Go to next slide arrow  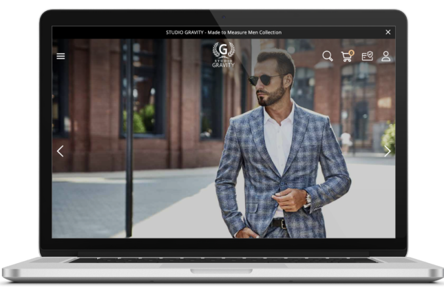388,152
